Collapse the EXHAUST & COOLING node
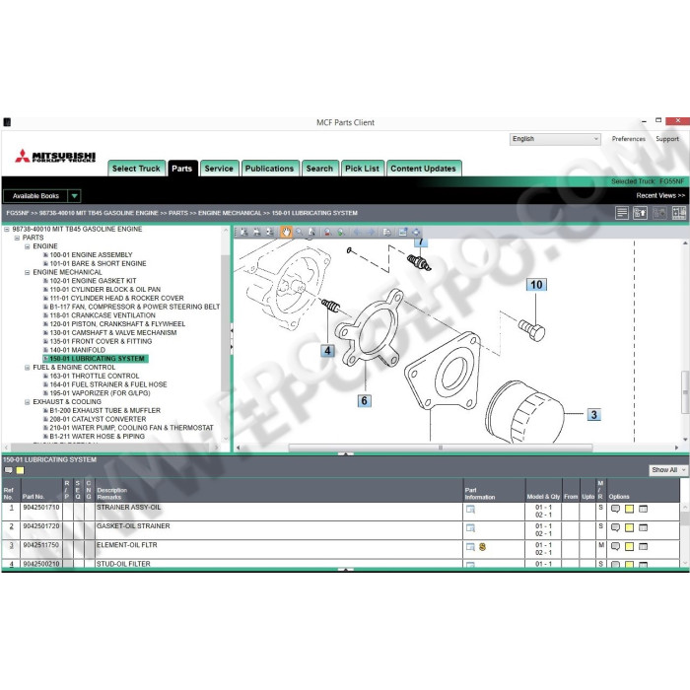 point(28,402)
